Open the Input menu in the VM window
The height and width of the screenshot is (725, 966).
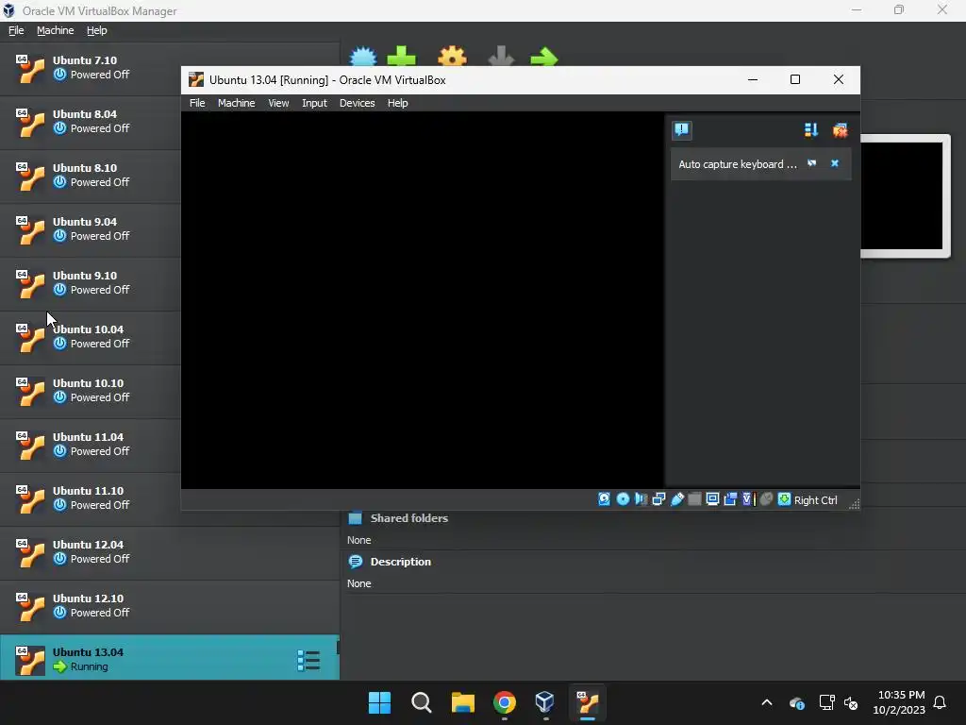(x=314, y=103)
